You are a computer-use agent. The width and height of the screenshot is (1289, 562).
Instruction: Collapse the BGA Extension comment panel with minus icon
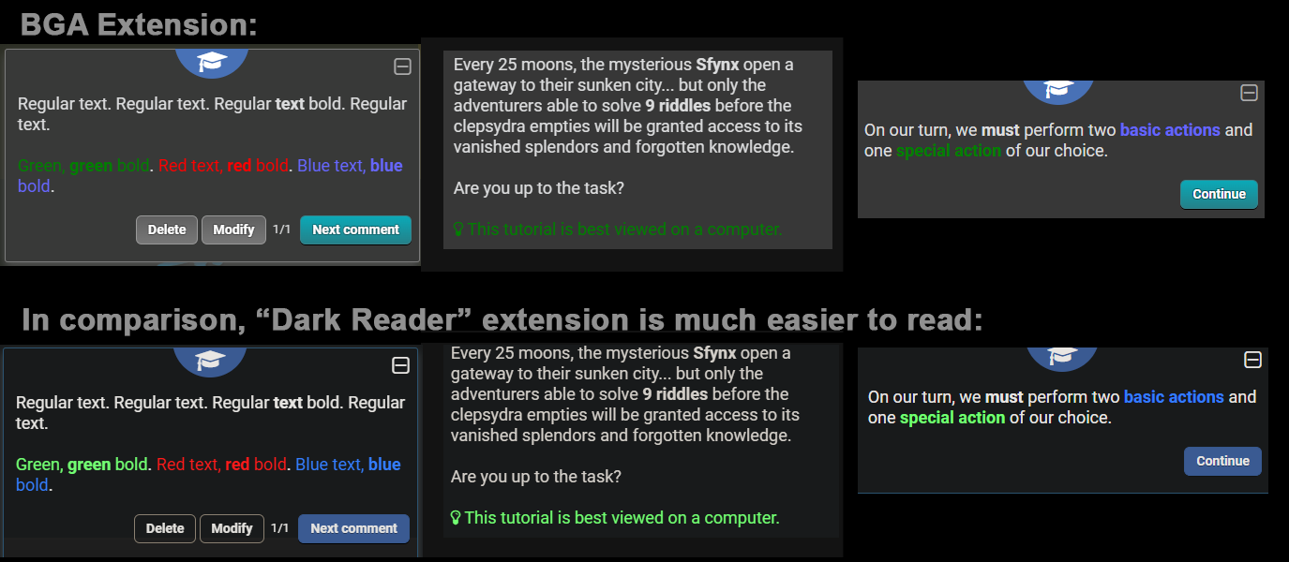click(402, 67)
